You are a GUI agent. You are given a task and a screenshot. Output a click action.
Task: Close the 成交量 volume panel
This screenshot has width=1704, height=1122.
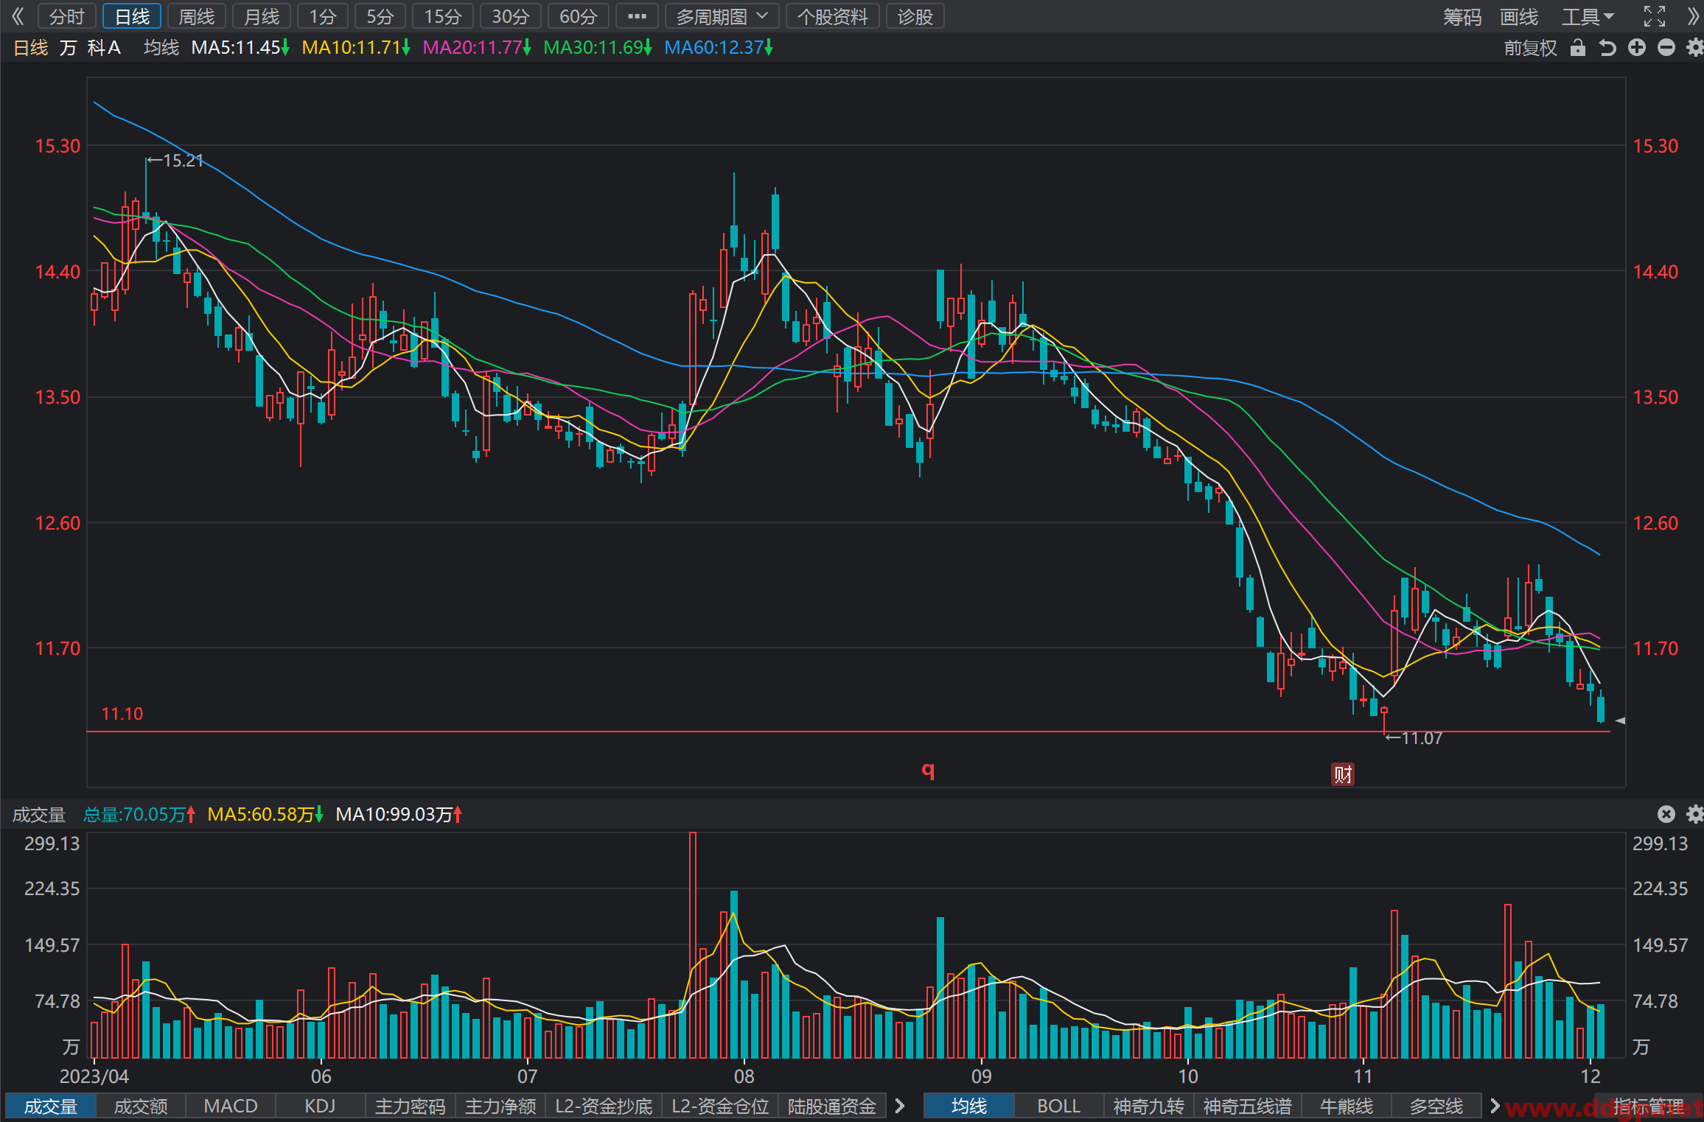1666,814
